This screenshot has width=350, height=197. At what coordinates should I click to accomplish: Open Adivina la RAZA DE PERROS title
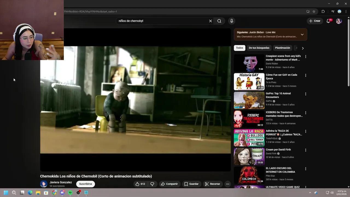point(284,133)
